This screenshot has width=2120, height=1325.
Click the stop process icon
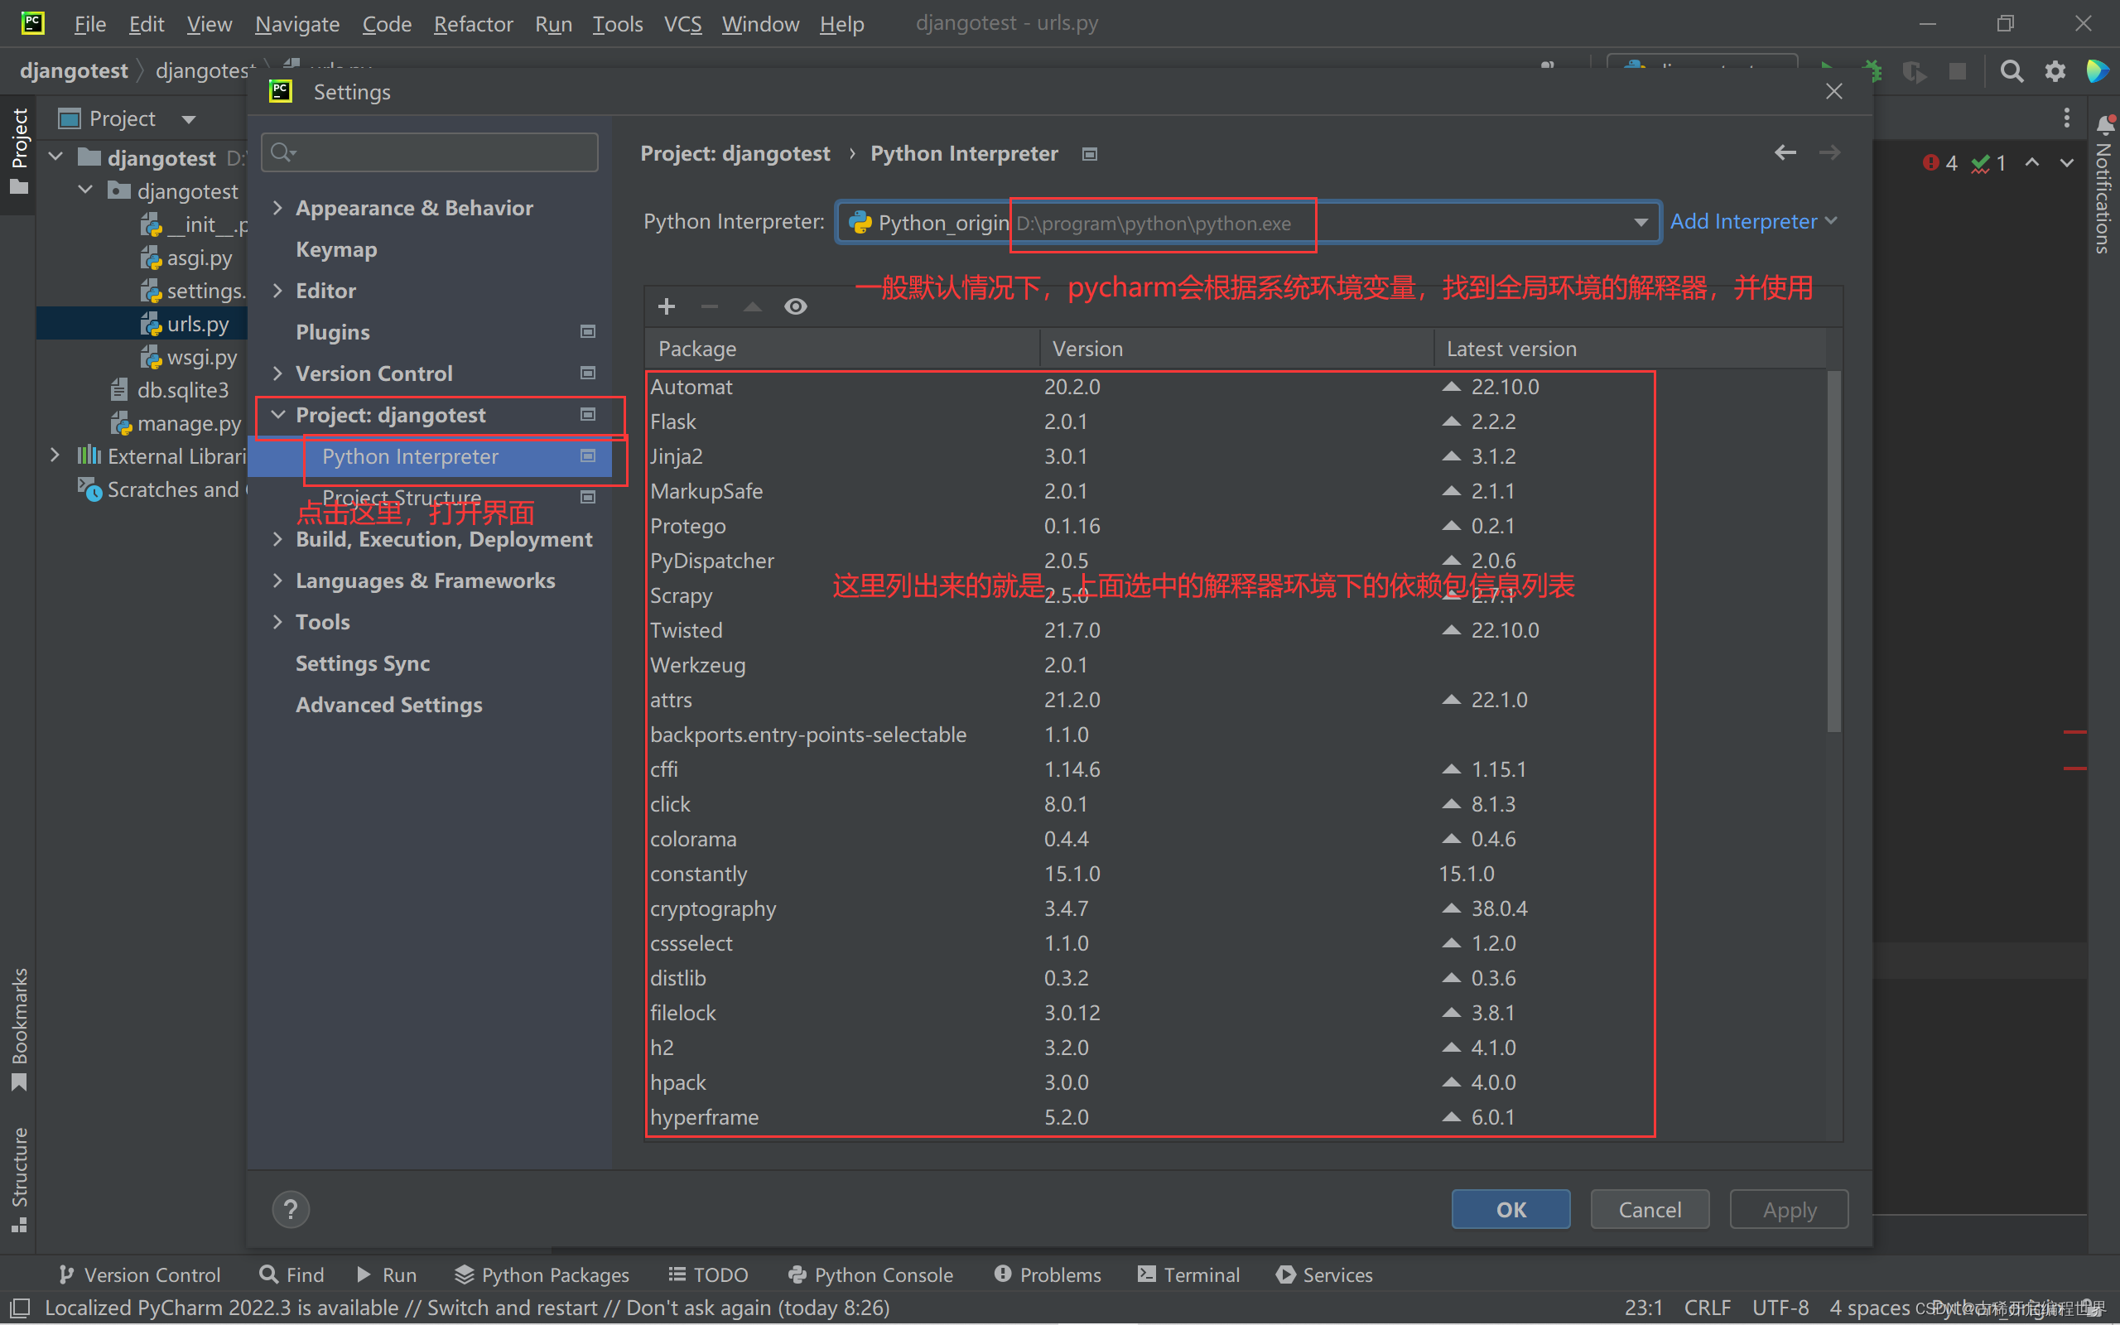[x=1957, y=71]
